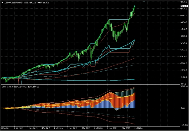This screenshot has width=189, height=131.
Task: Click the SWT indicator label
Action: click(3, 87)
